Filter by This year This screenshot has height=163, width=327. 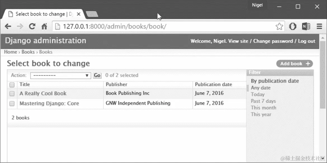(x=261, y=114)
